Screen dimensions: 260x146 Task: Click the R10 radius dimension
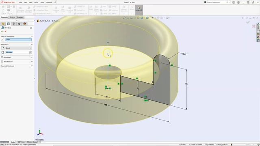pos(184,54)
